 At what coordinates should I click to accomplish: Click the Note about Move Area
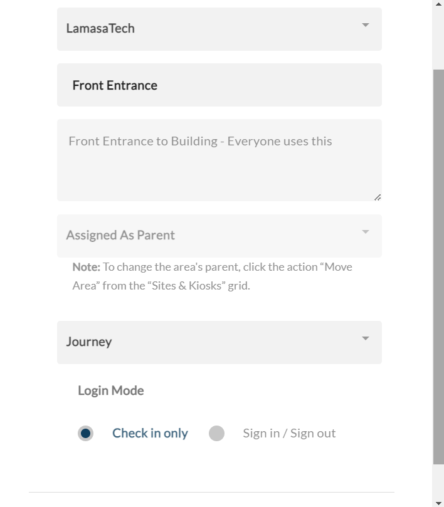tap(212, 276)
